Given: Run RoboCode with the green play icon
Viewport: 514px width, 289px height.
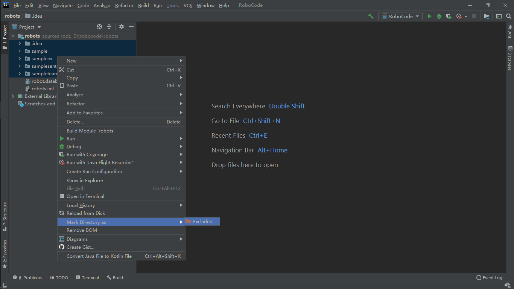Looking at the screenshot, I should point(429,16).
